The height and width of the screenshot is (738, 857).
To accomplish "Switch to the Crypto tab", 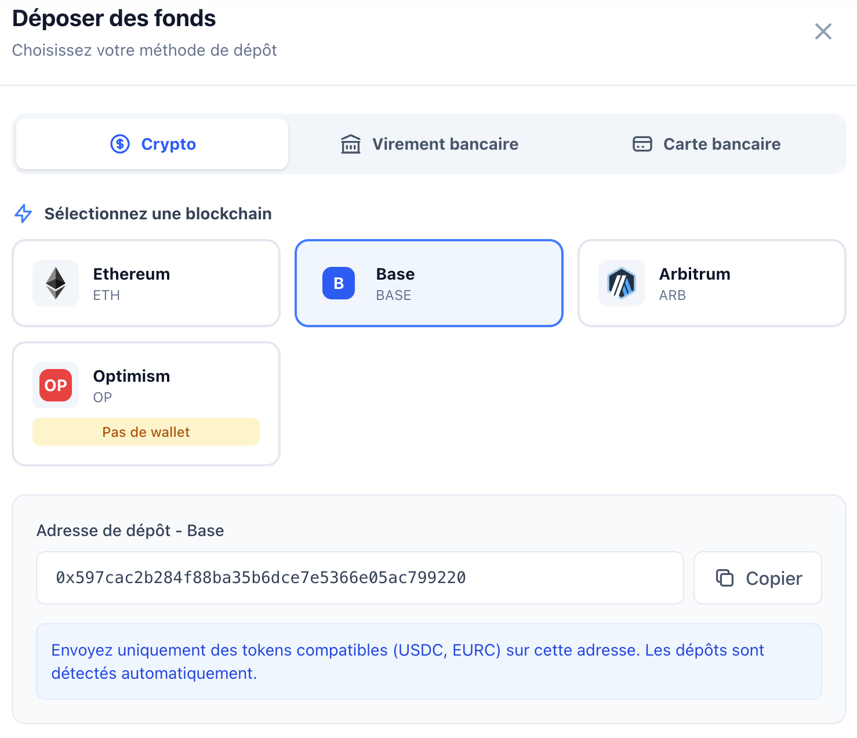I will point(152,144).
